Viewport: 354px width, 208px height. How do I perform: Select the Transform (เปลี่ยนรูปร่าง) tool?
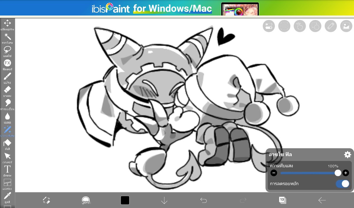click(7, 25)
